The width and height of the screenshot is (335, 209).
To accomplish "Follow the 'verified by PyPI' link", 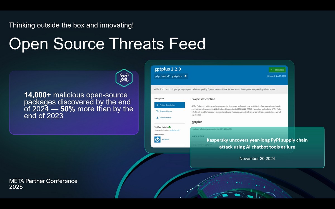I will click(174, 130).
